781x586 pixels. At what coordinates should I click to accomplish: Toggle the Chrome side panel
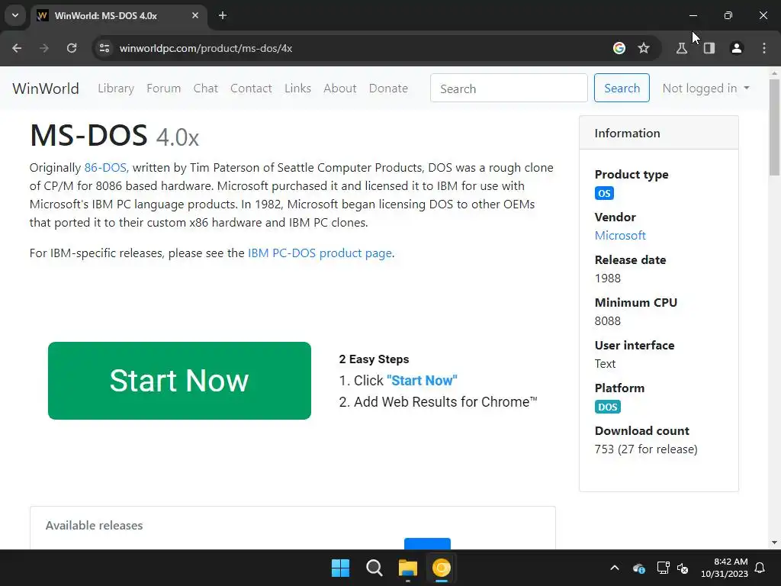[709, 48]
